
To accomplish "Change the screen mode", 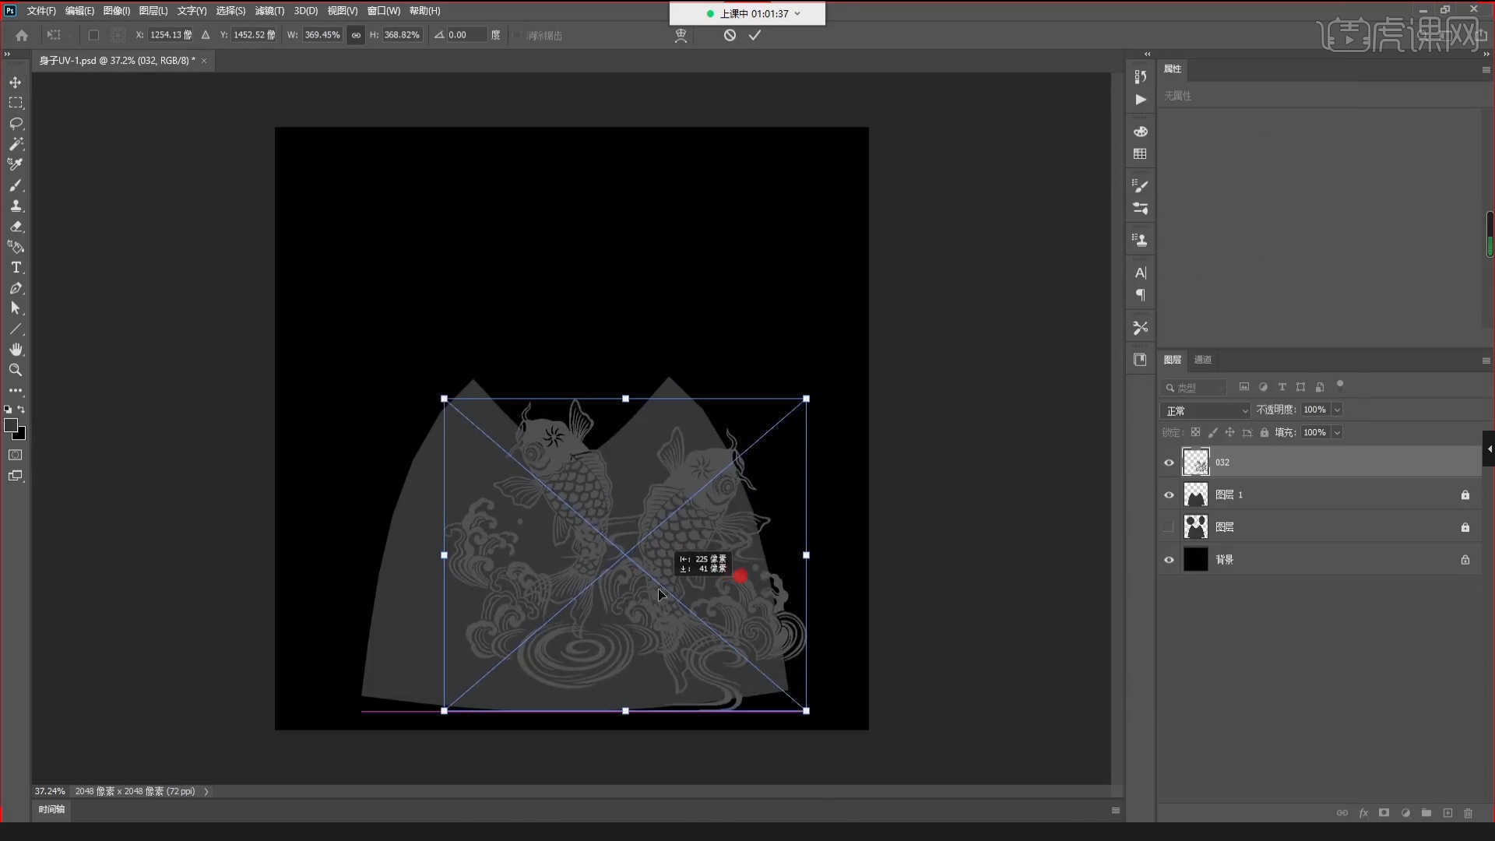I will [x=16, y=476].
